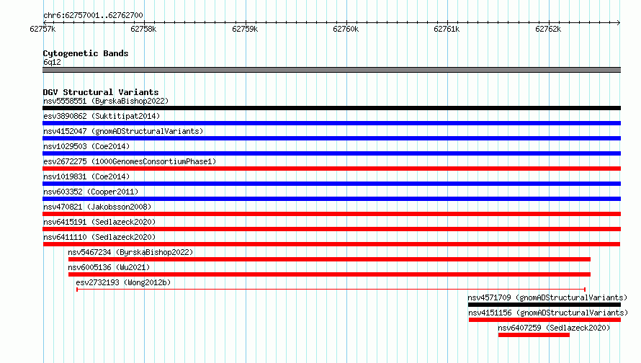Click the red bar under nsv4151156
641x363 pixels.
coord(545,320)
